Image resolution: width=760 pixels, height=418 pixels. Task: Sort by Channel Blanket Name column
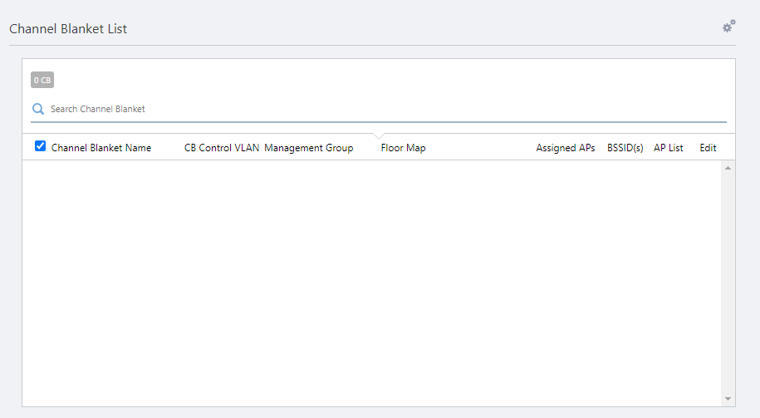(x=101, y=148)
